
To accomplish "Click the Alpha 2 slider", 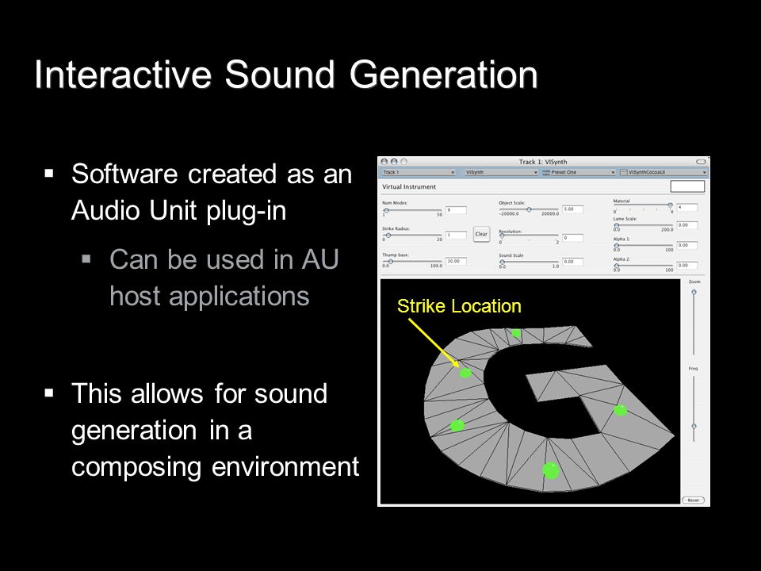I will pos(643,266).
